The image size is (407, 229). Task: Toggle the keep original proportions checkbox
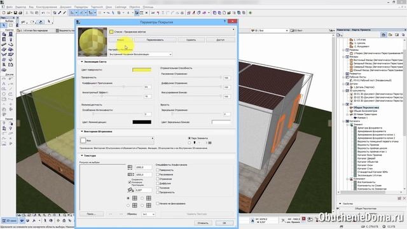click(130, 183)
